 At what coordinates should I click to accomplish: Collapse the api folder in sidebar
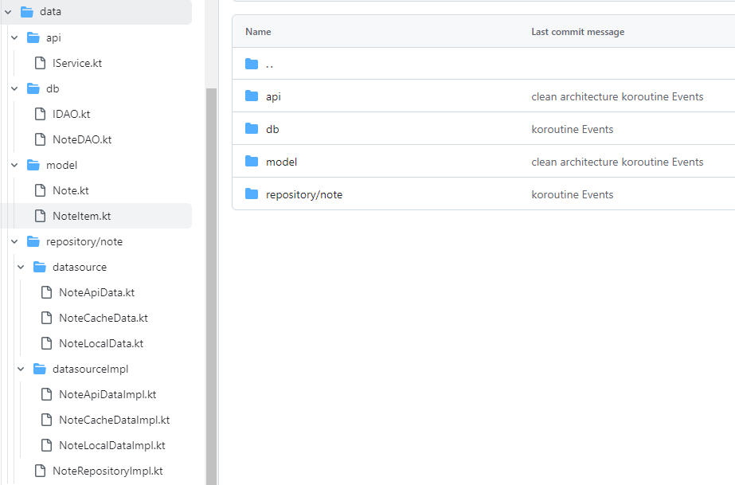click(x=14, y=37)
